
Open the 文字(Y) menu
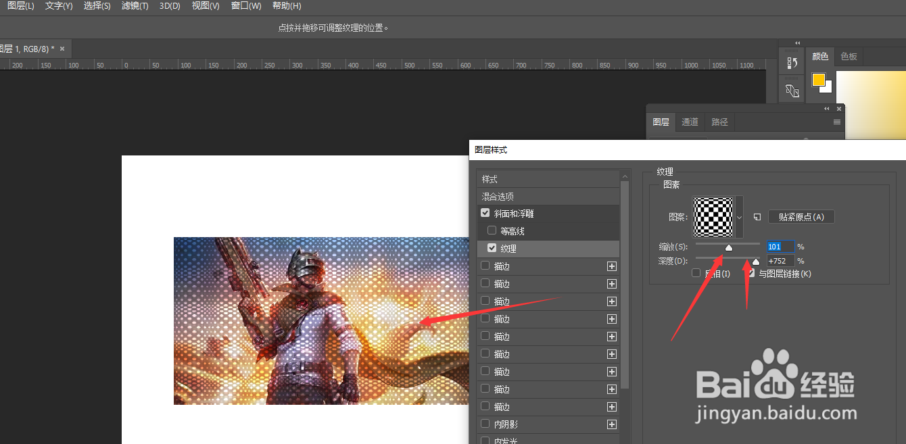[x=59, y=6]
